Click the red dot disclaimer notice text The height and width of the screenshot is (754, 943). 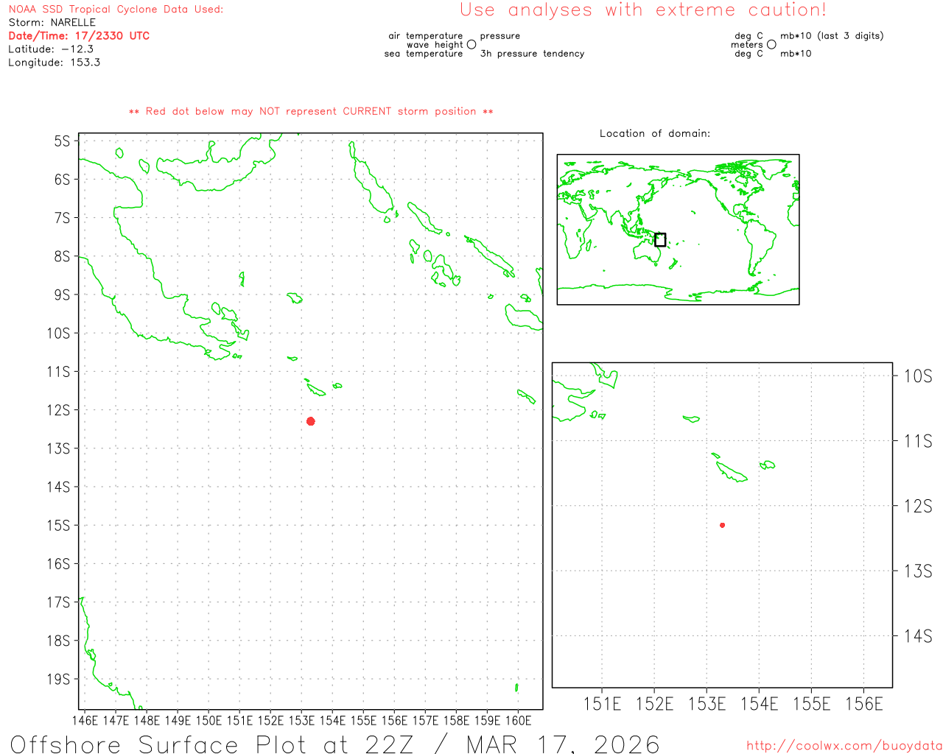(311, 112)
